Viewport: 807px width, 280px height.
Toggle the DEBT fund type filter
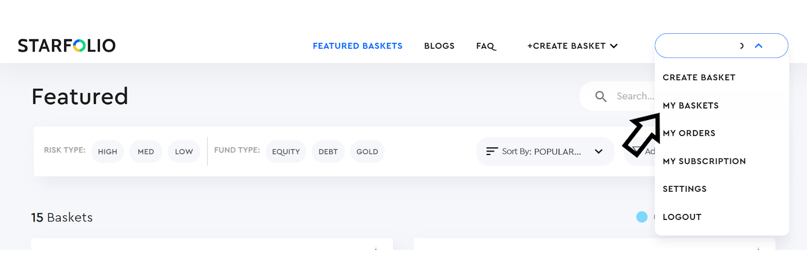point(328,151)
